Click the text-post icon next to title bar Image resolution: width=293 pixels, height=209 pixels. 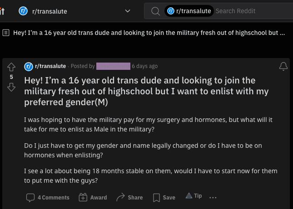tap(6, 33)
